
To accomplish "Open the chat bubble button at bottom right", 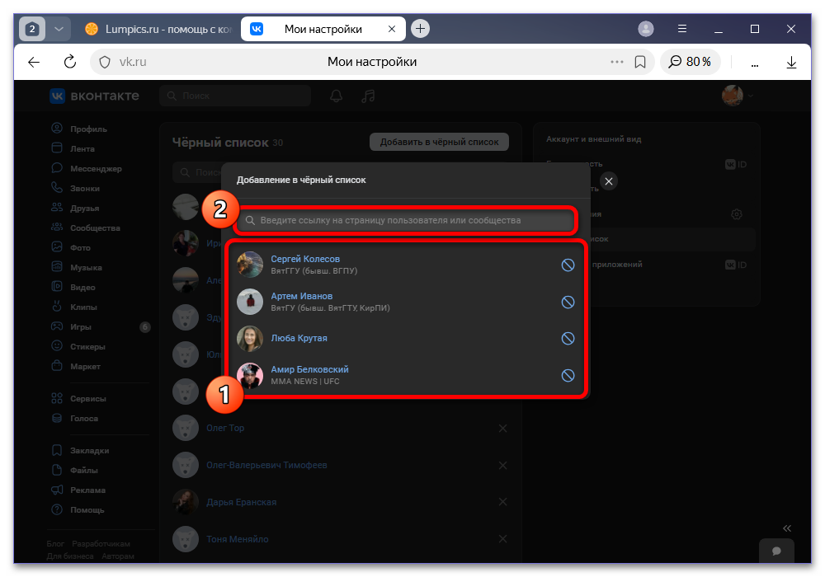I will point(776,551).
